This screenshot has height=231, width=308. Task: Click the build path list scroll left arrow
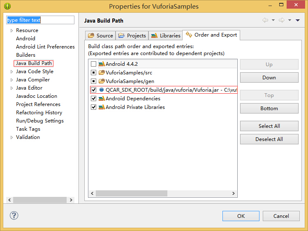coord(92,193)
